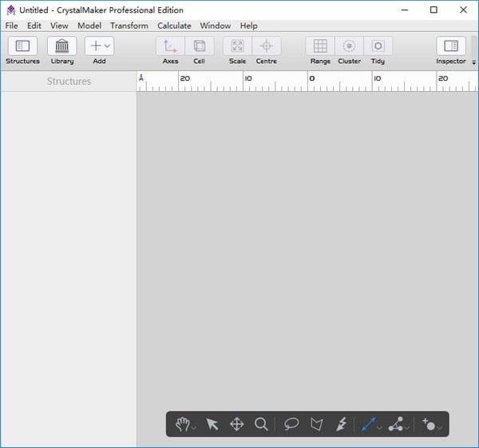Viewport: 479px width, 448px height.
Task: Toggle Axes display in toolbar
Action: coord(170,46)
